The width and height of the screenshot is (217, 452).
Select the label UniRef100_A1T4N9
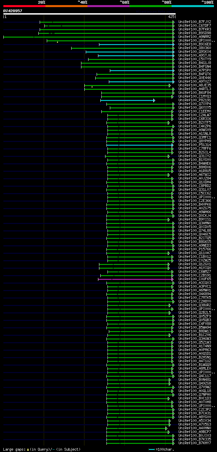pos(195,346)
